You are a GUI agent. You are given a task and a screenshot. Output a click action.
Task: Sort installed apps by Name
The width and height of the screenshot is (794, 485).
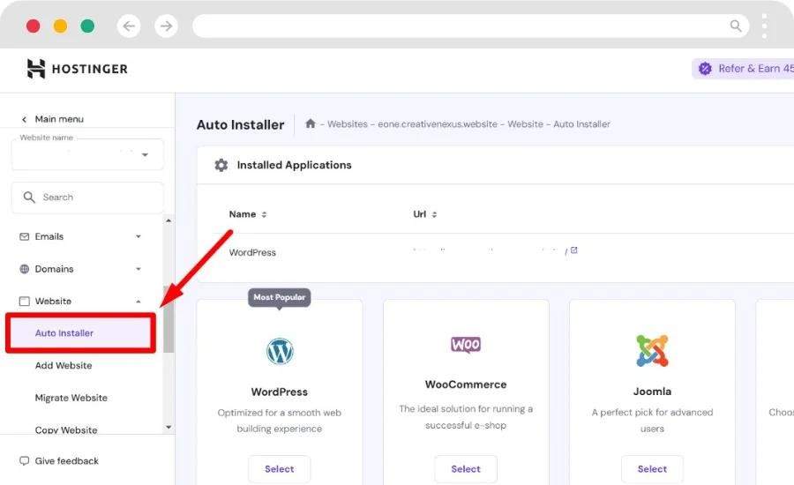point(248,214)
